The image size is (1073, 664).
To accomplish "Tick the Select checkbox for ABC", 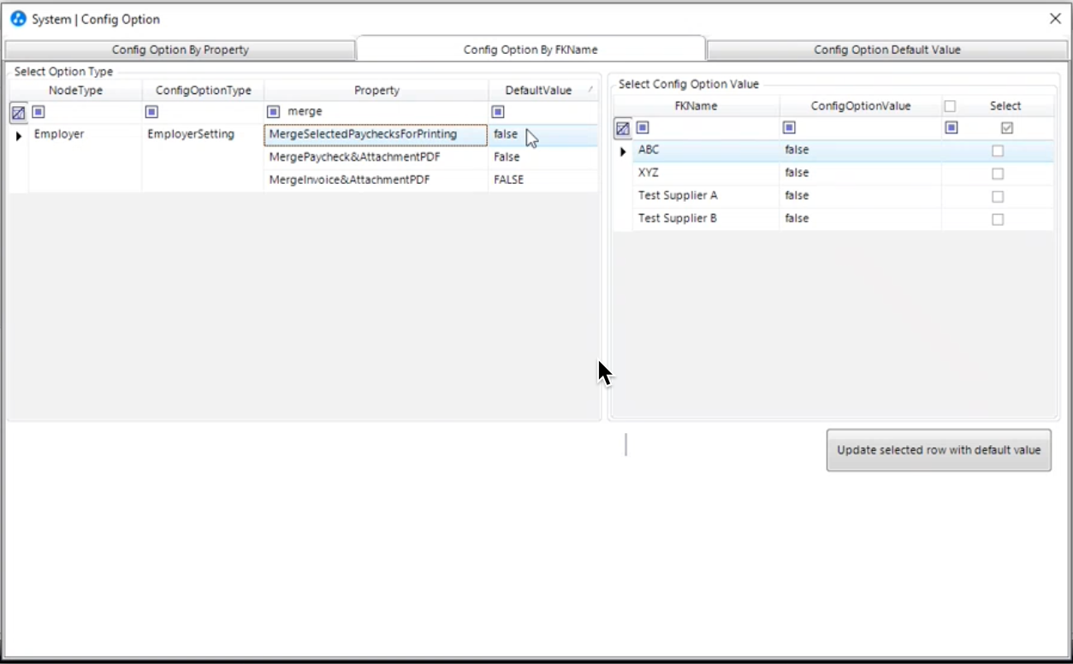I will 998,151.
